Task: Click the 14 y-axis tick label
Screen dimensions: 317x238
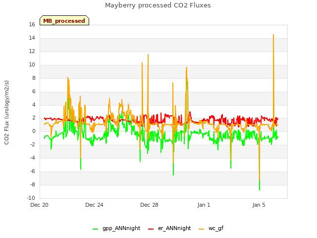Action: tap(32, 38)
